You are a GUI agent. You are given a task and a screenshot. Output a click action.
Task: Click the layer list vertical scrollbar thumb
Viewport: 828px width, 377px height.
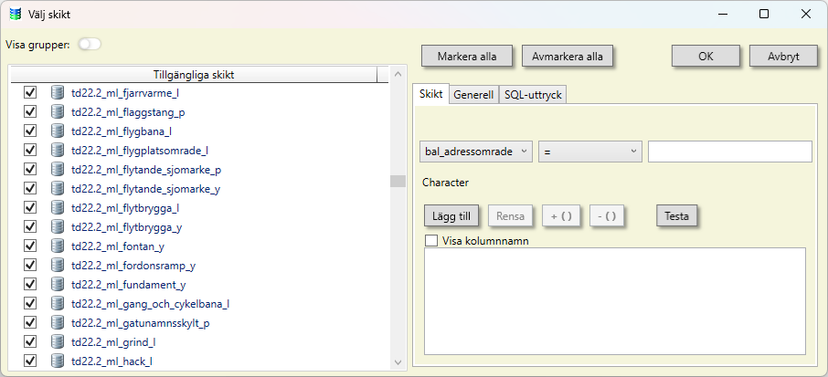398,181
